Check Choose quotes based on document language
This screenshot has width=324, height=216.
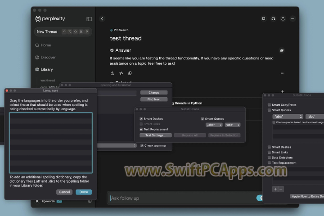click(x=274, y=122)
